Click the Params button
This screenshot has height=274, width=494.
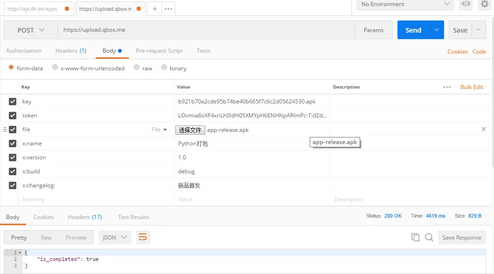point(374,30)
